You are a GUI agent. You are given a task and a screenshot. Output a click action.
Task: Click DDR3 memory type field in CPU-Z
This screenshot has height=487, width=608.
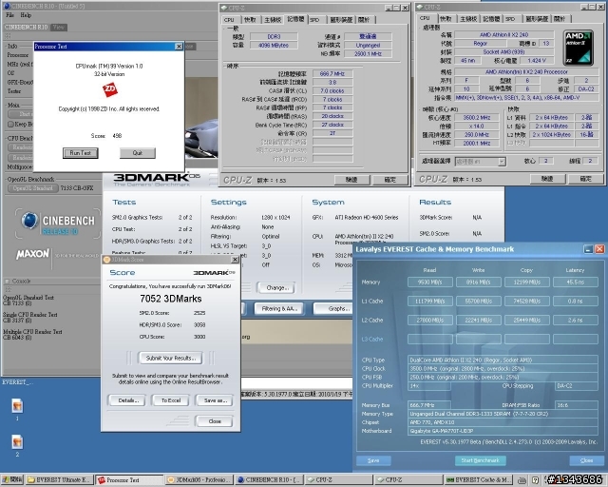click(274, 36)
